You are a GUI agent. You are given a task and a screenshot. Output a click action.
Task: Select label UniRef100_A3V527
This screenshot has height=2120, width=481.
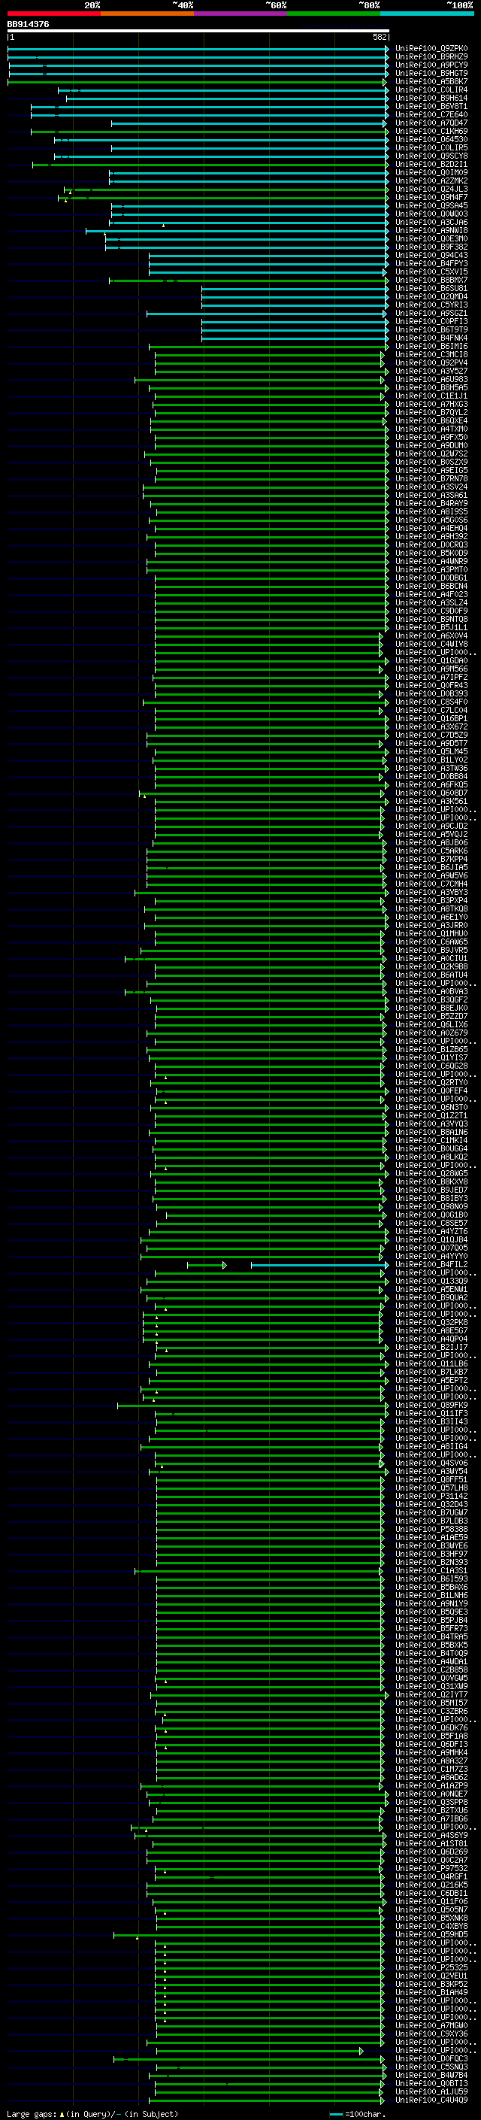(431, 372)
